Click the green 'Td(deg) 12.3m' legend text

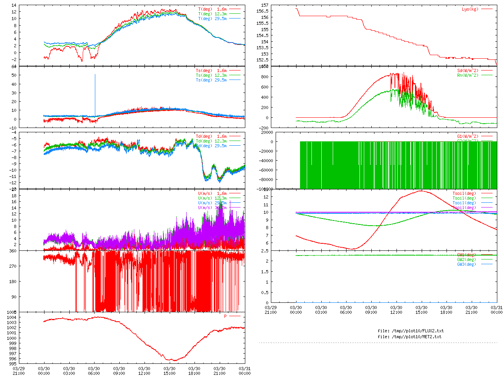[211, 141]
